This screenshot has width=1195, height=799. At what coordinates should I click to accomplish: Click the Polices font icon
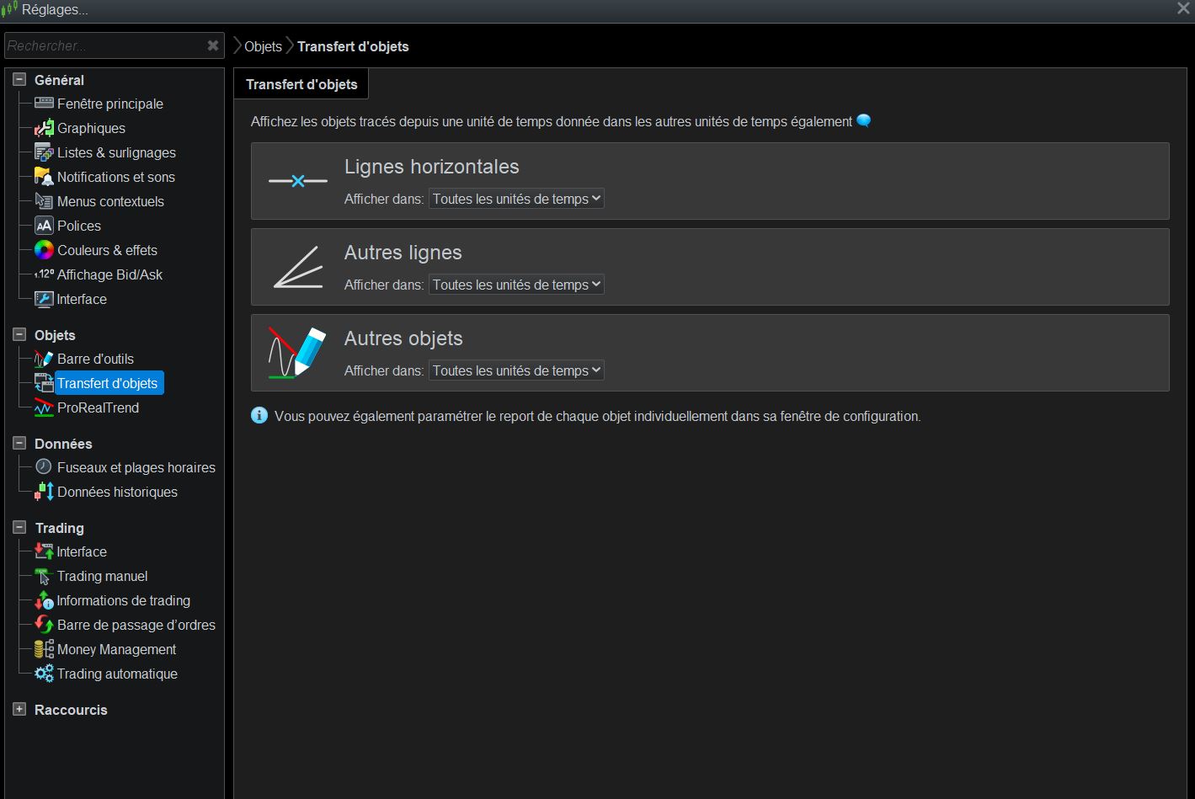click(x=44, y=226)
